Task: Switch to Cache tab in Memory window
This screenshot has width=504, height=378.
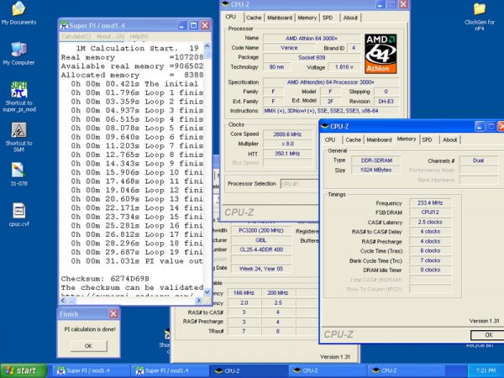Action: [x=354, y=139]
